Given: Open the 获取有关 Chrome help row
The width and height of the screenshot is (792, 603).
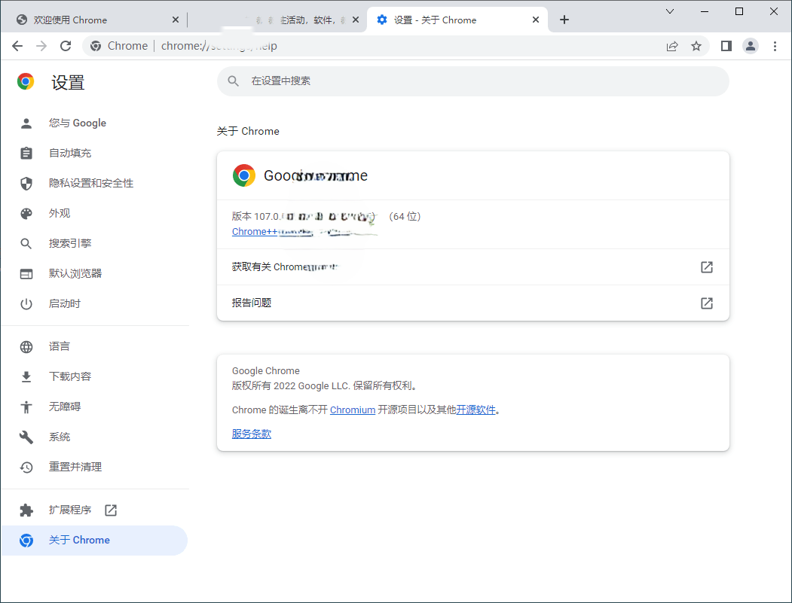Looking at the screenshot, I should (x=472, y=267).
